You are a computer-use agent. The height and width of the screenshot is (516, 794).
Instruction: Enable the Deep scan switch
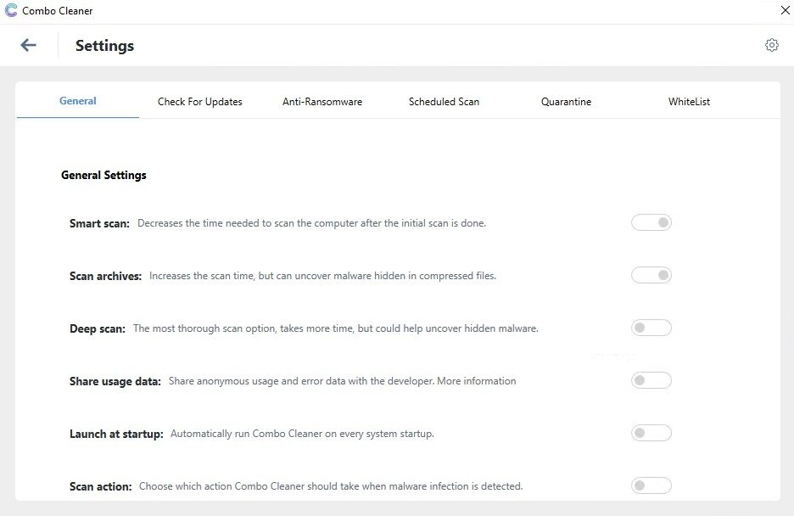651,328
